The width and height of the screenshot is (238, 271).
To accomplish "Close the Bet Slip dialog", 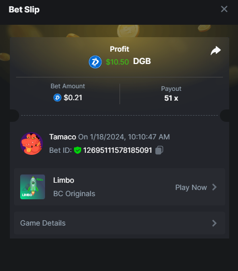I will (224, 9).
